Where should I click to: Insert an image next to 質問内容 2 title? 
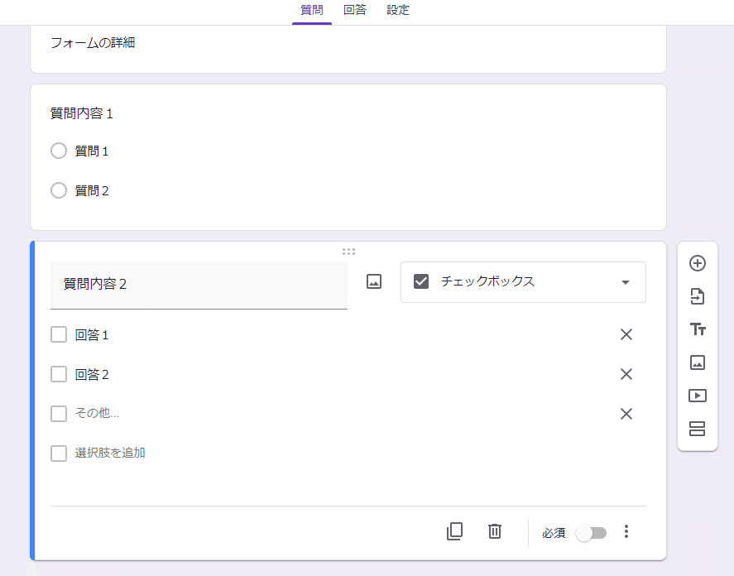click(x=373, y=281)
